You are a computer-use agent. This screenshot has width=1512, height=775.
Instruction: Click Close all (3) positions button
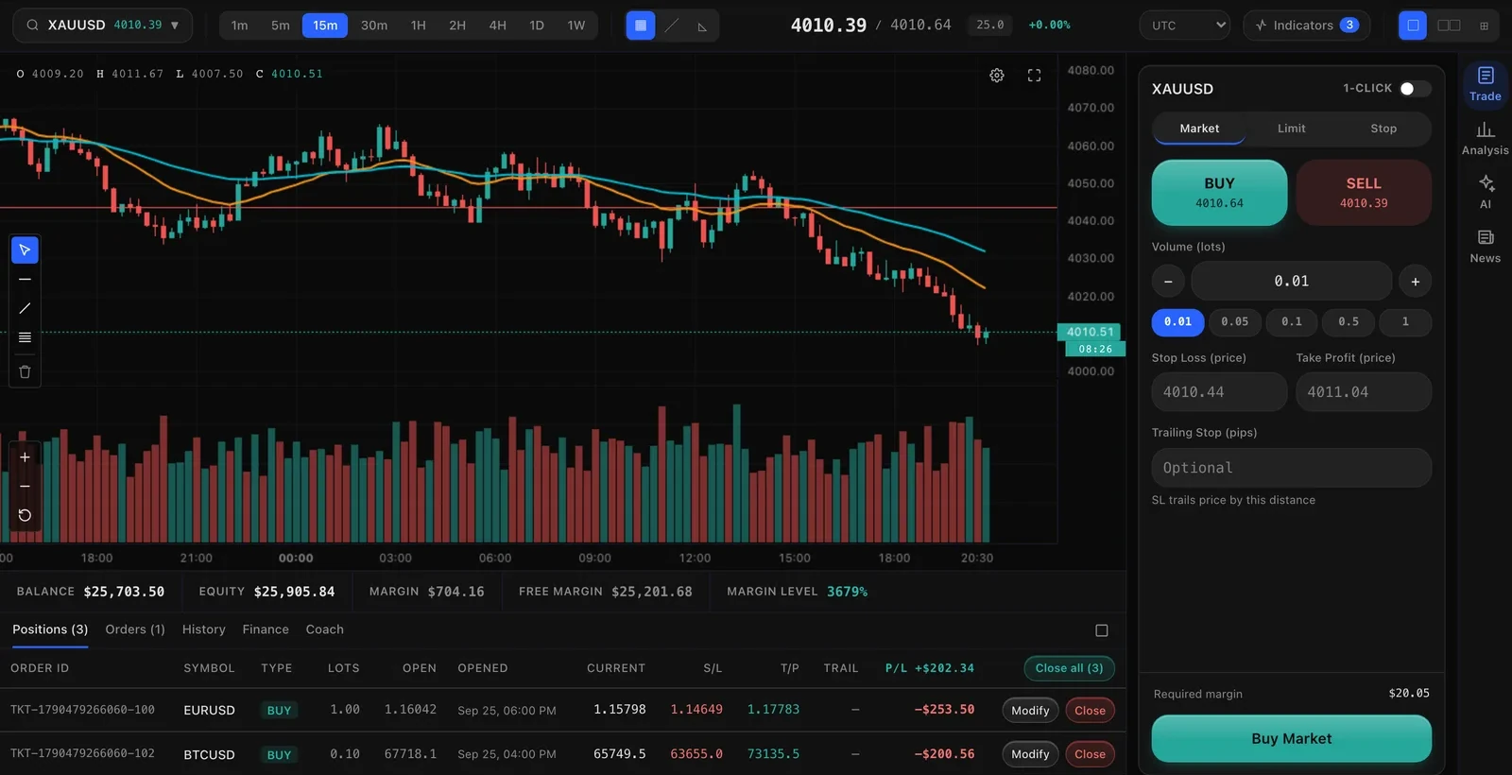pyautogui.click(x=1069, y=668)
